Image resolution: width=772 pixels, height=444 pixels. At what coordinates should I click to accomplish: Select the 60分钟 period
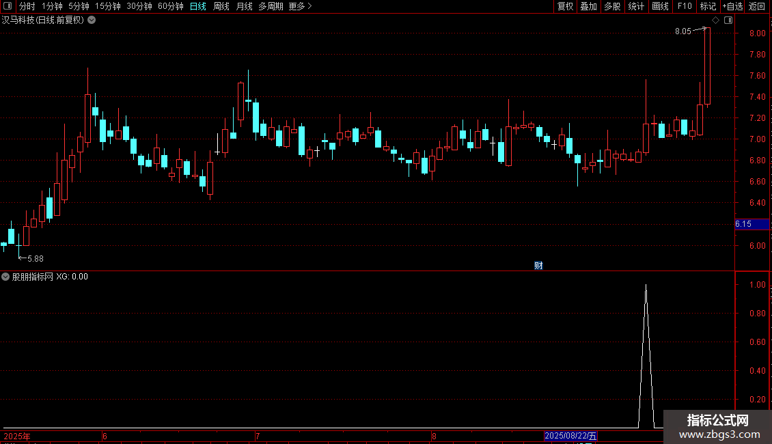click(x=171, y=6)
